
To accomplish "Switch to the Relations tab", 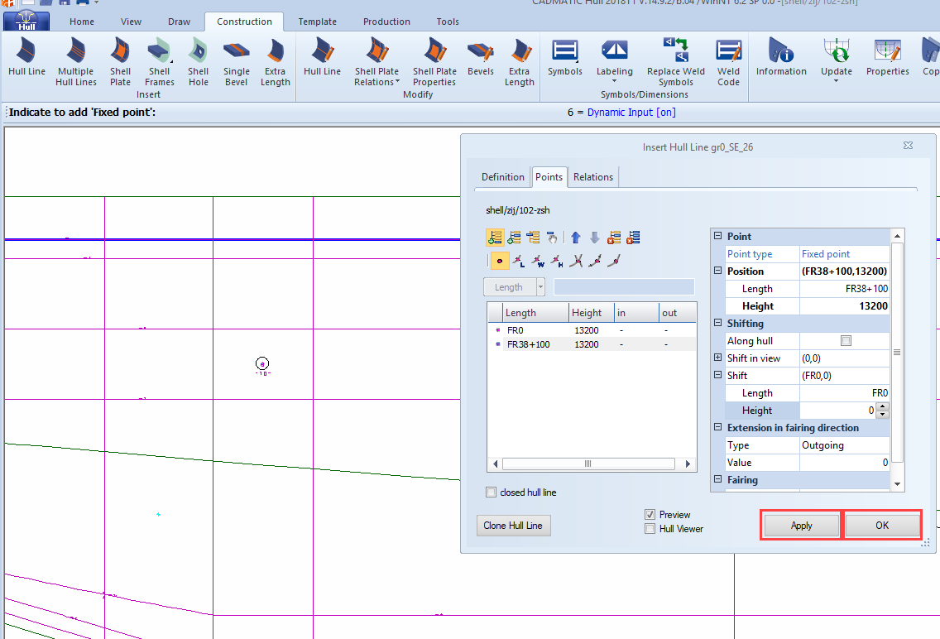I will (x=592, y=176).
